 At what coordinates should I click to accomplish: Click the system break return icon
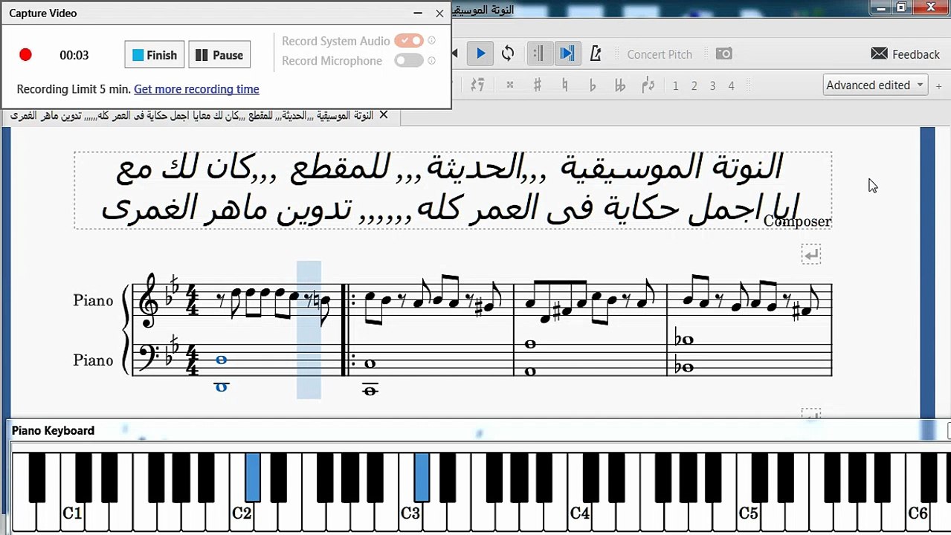point(811,255)
